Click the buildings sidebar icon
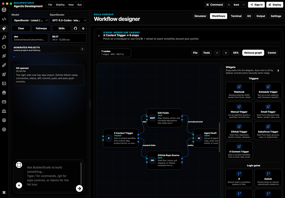Viewport: 285px width, 198px height. tap(4, 111)
